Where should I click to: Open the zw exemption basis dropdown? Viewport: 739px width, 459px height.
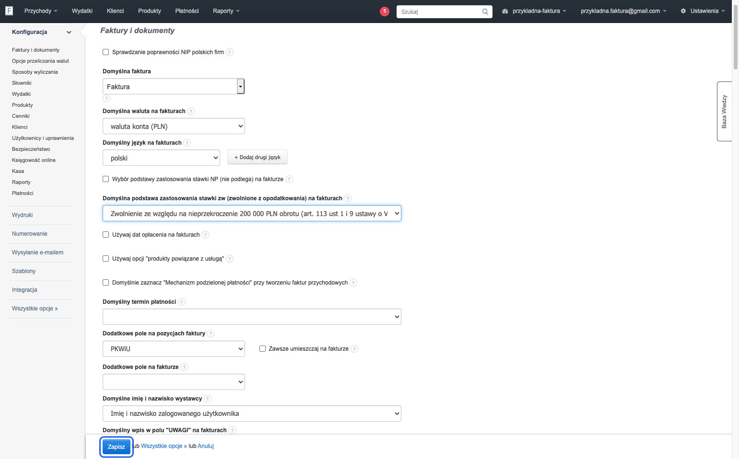coord(252,213)
